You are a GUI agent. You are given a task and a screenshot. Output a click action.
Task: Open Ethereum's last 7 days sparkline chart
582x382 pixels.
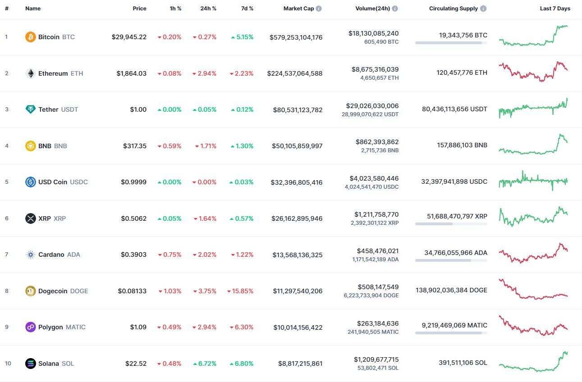tap(533, 72)
